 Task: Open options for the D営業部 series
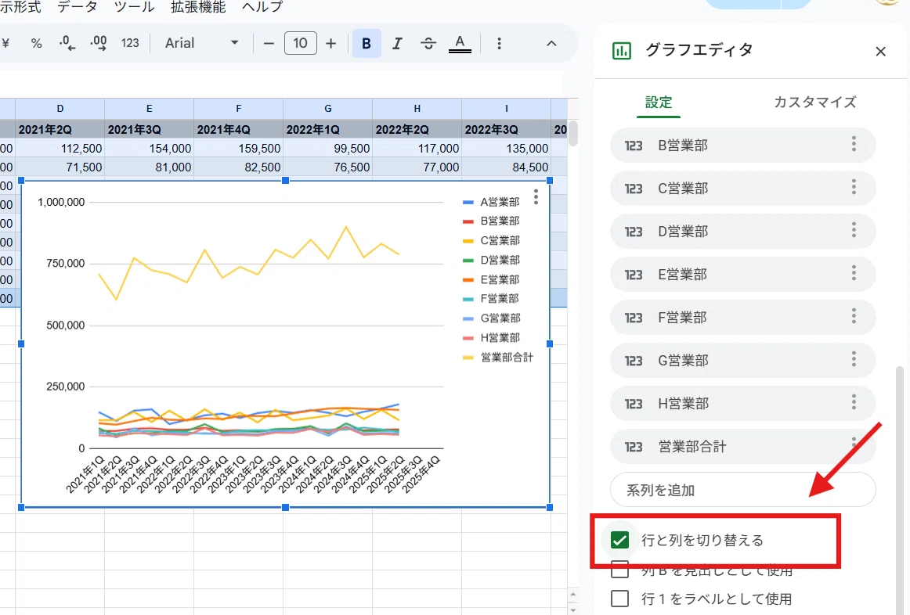pyautogui.click(x=854, y=230)
